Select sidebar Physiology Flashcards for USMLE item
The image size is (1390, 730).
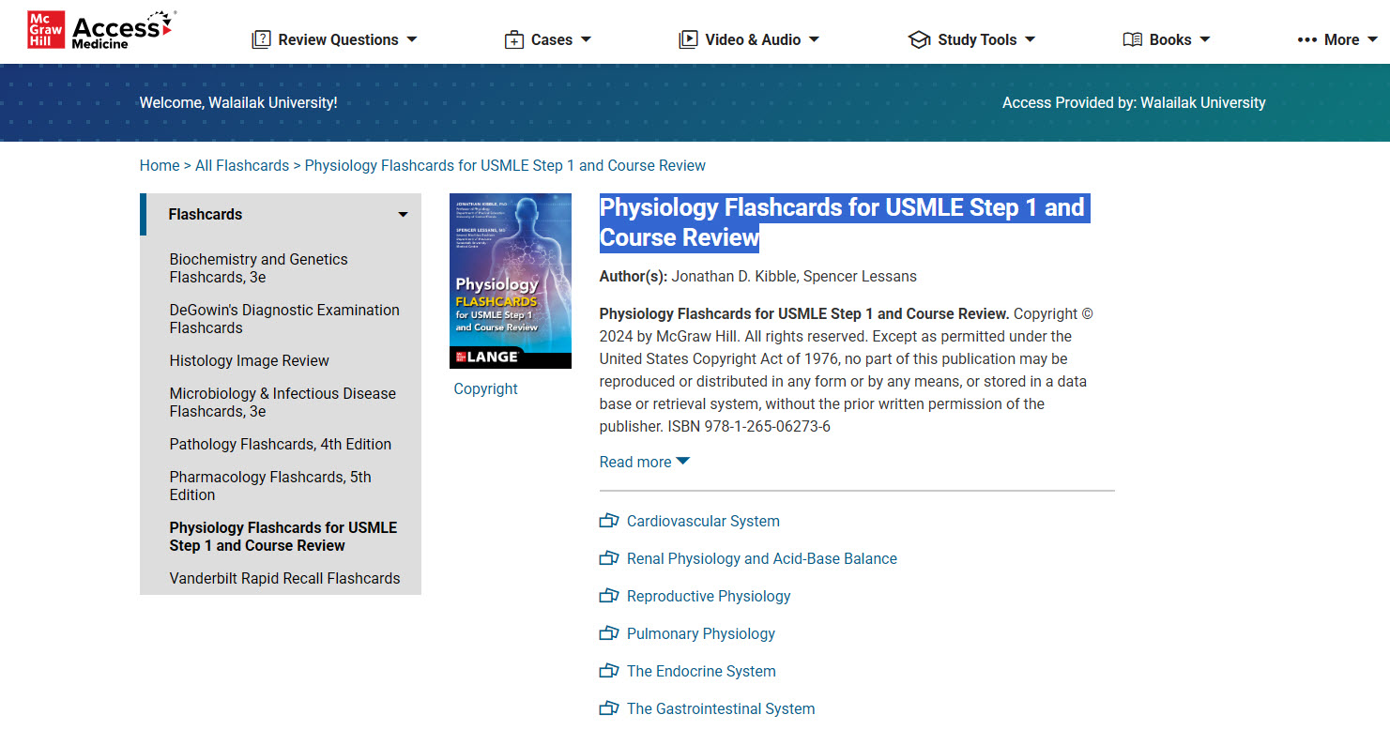(283, 537)
